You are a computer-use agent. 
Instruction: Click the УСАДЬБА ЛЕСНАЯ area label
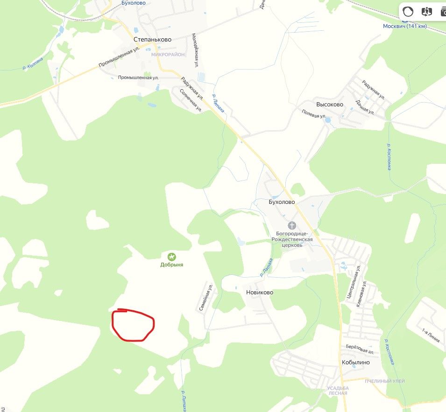coord(338,391)
